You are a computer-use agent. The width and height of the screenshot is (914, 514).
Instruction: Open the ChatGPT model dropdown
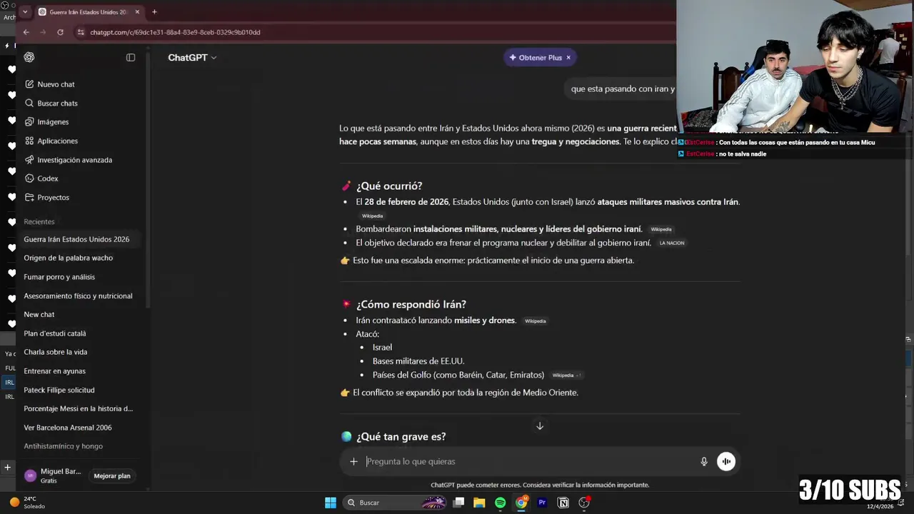192,58
